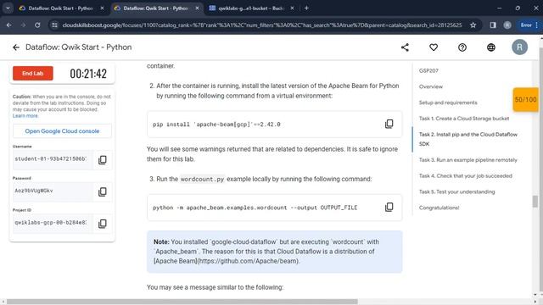Go to Task 3 Run an example pipeline
This screenshot has height=305, width=543.
click(467, 160)
